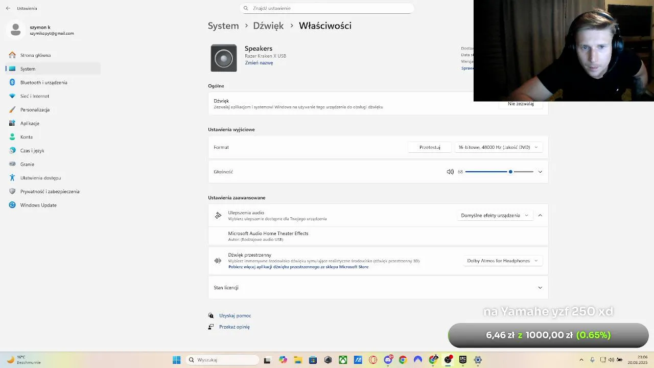Screen dimensions: 654x368
Task: Open OBS Studio from the taskbar
Action: tap(448, 360)
